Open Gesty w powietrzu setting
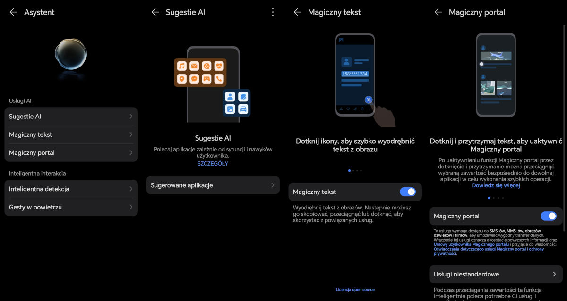This screenshot has height=301, width=567. (x=71, y=207)
